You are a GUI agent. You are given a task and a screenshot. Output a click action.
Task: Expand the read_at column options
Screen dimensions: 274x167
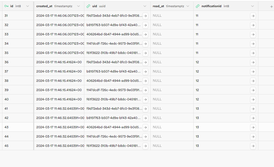188,6
